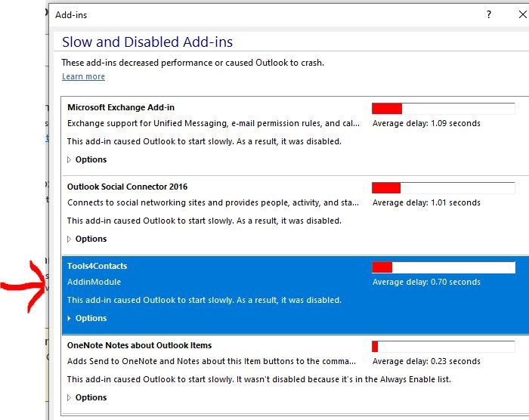Image resolution: width=529 pixels, height=420 pixels.
Task: Open the Learn more link
Action: pyautogui.click(x=83, y=76)
